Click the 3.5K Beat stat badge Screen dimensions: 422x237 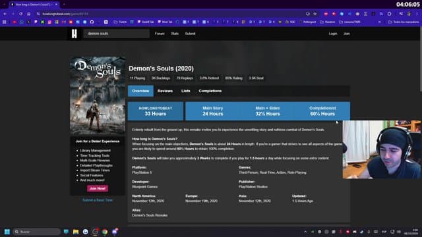pos(256,78)
